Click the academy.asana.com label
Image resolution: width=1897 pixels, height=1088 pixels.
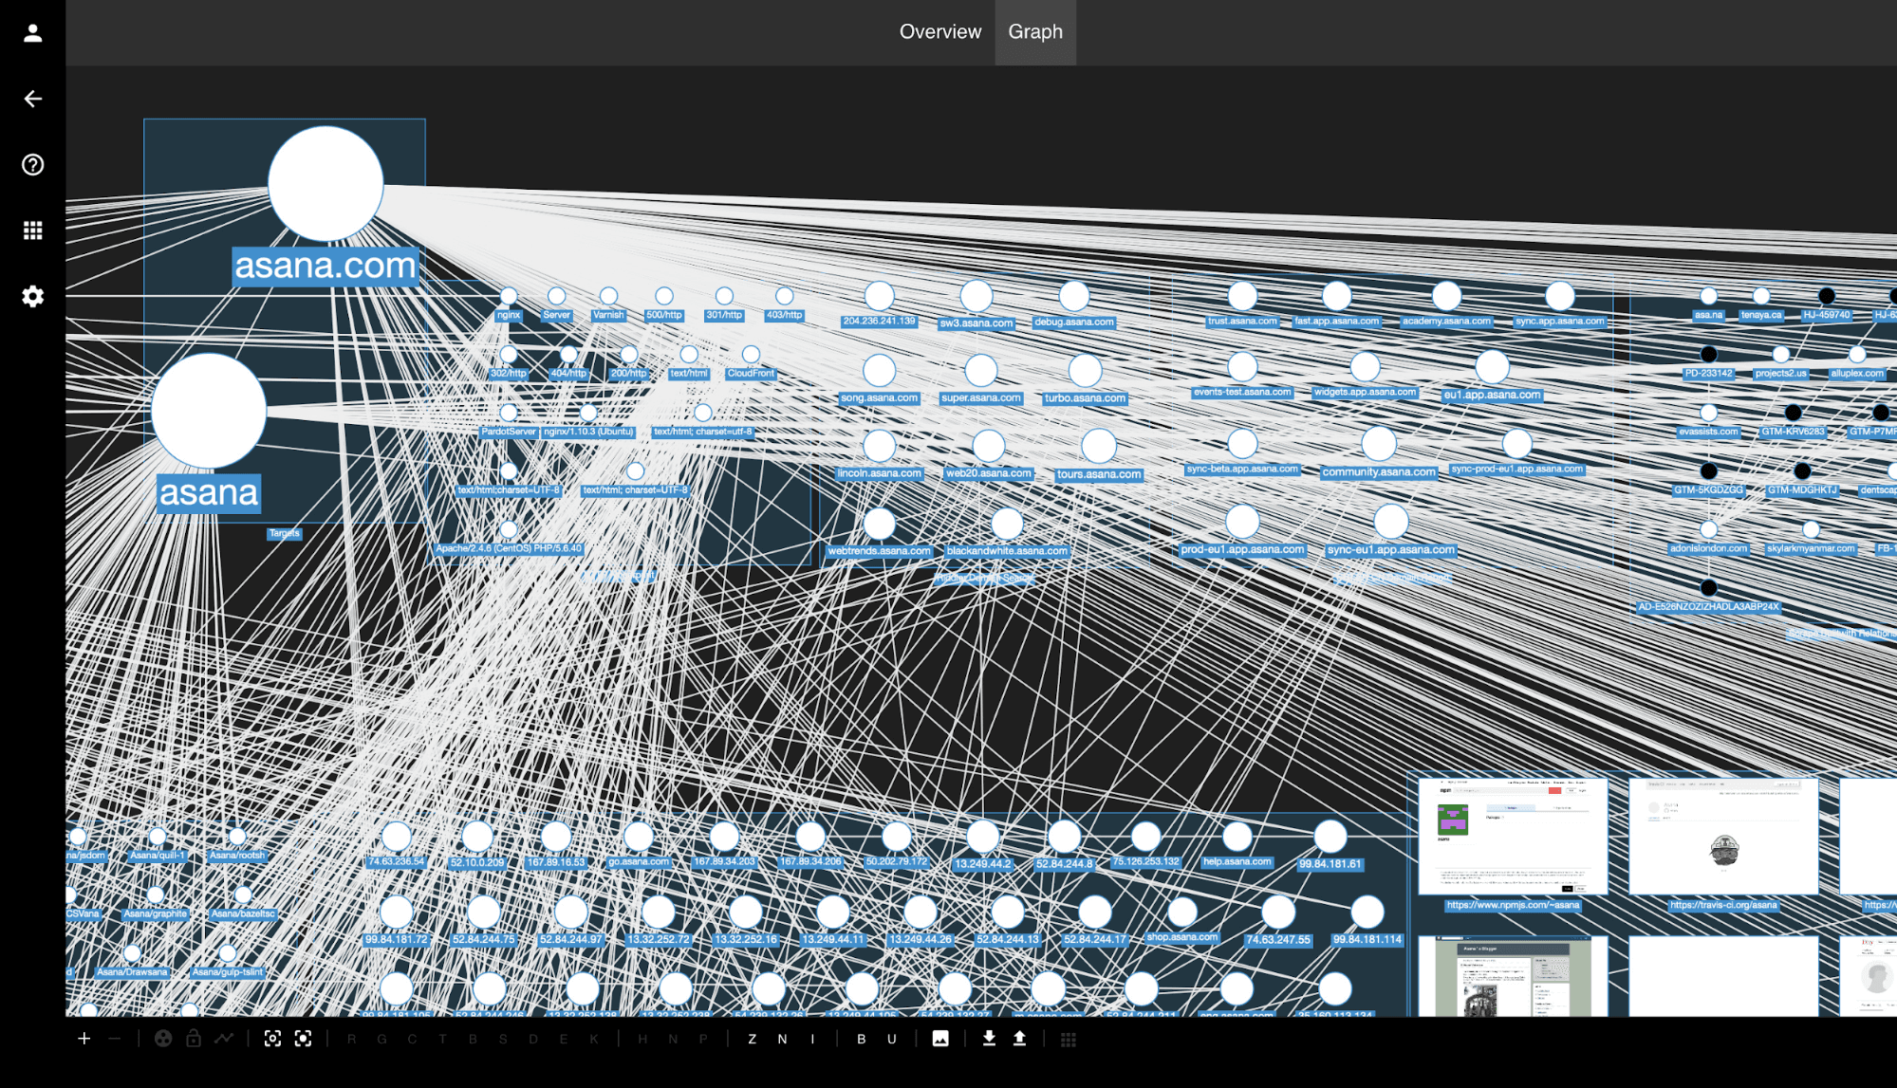1446,322
